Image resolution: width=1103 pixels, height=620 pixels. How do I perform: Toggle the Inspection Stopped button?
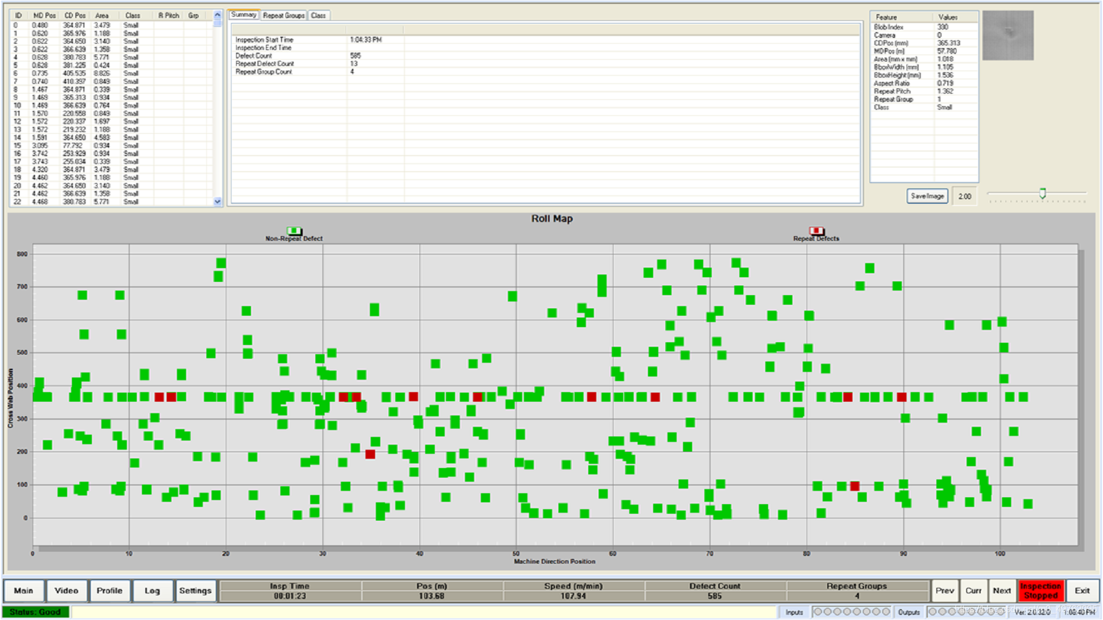tap(1040, 591)
